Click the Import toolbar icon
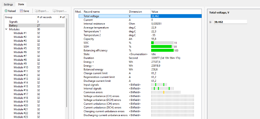The width and height of the screenshot is (260, 119). click(54, 11)
